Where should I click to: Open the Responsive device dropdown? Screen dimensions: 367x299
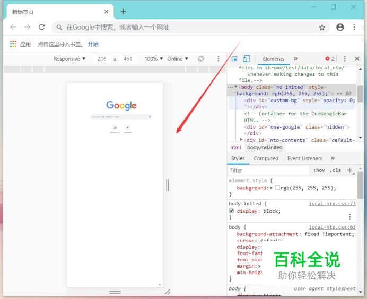click(x=69, y=59)
